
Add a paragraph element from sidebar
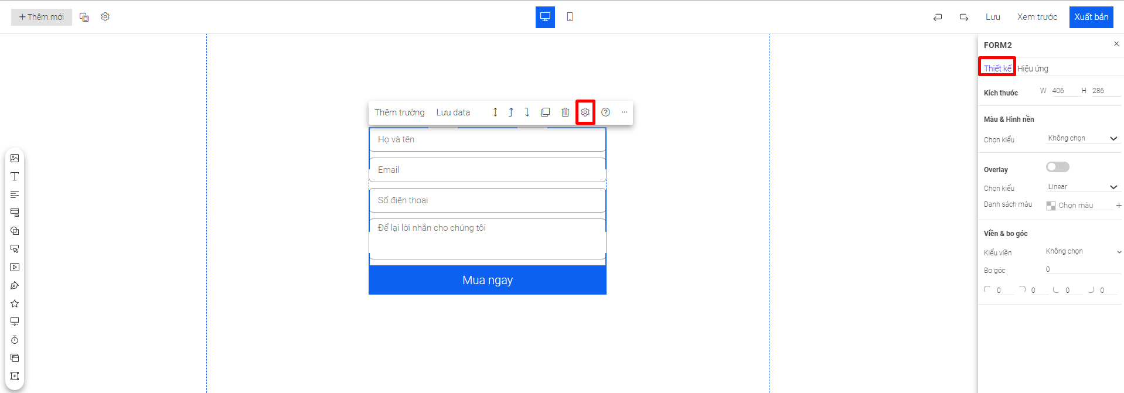(x=15, y=194)
